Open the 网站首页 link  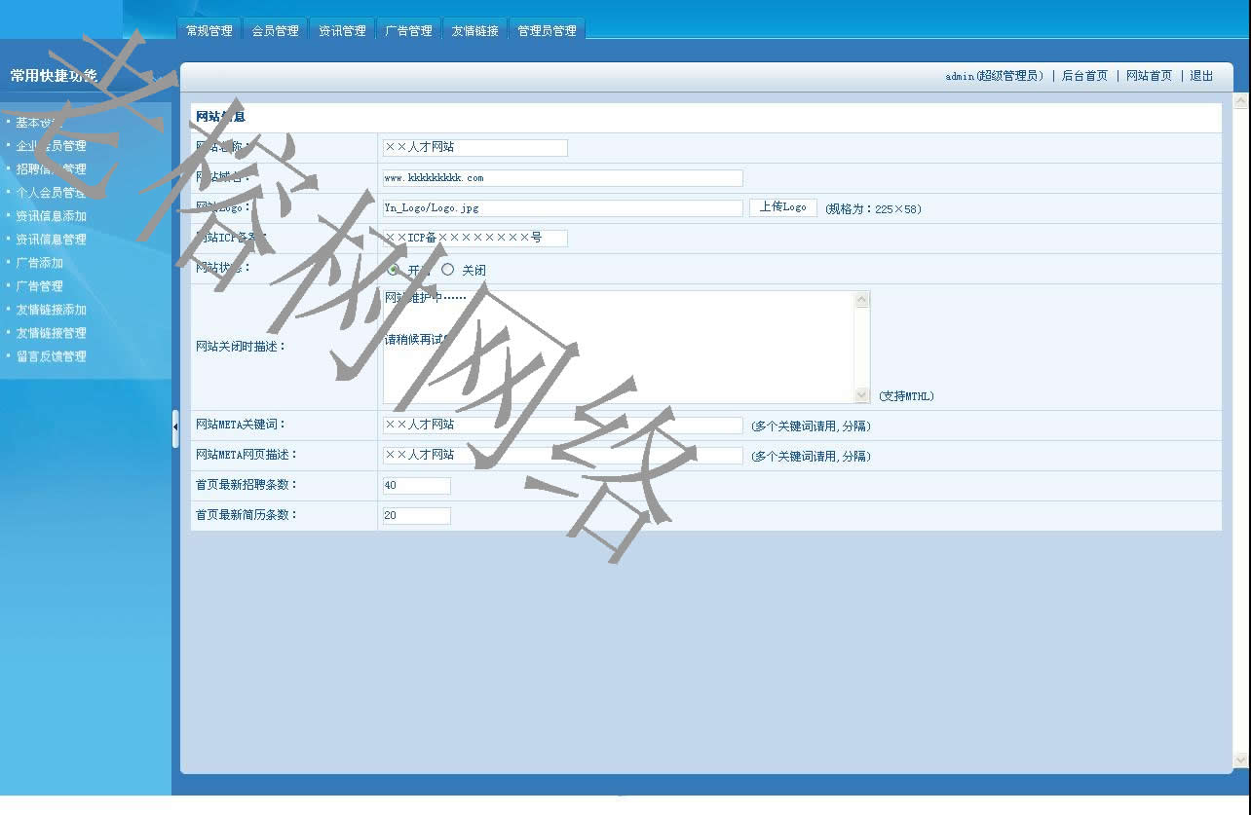pyautogui.click(x=1149, y=76)
